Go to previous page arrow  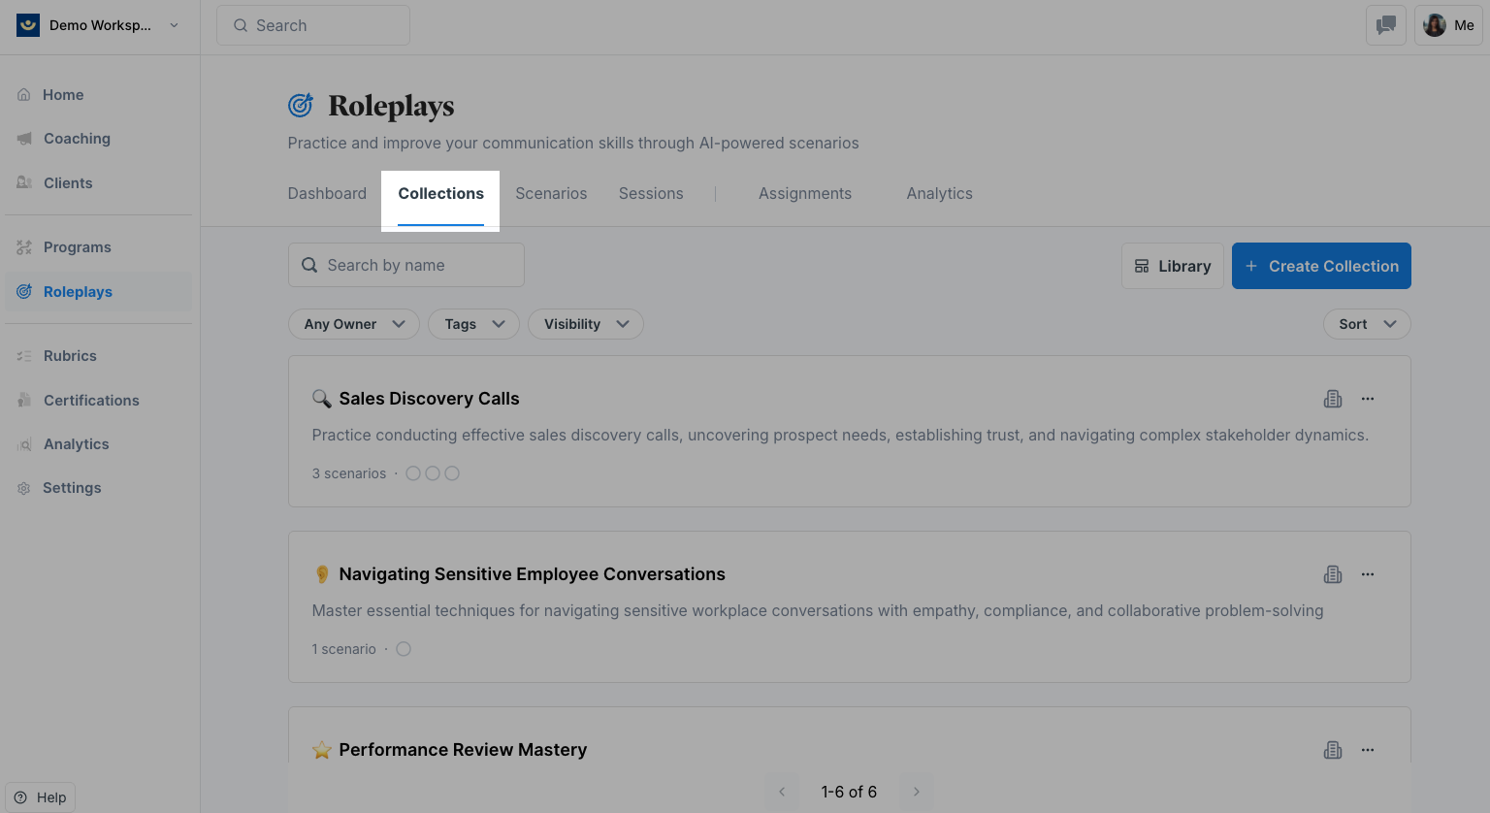point(782,792)
